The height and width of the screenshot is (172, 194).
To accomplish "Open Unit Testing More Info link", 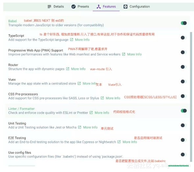I will pyautogui.click(x=90, y=127).
